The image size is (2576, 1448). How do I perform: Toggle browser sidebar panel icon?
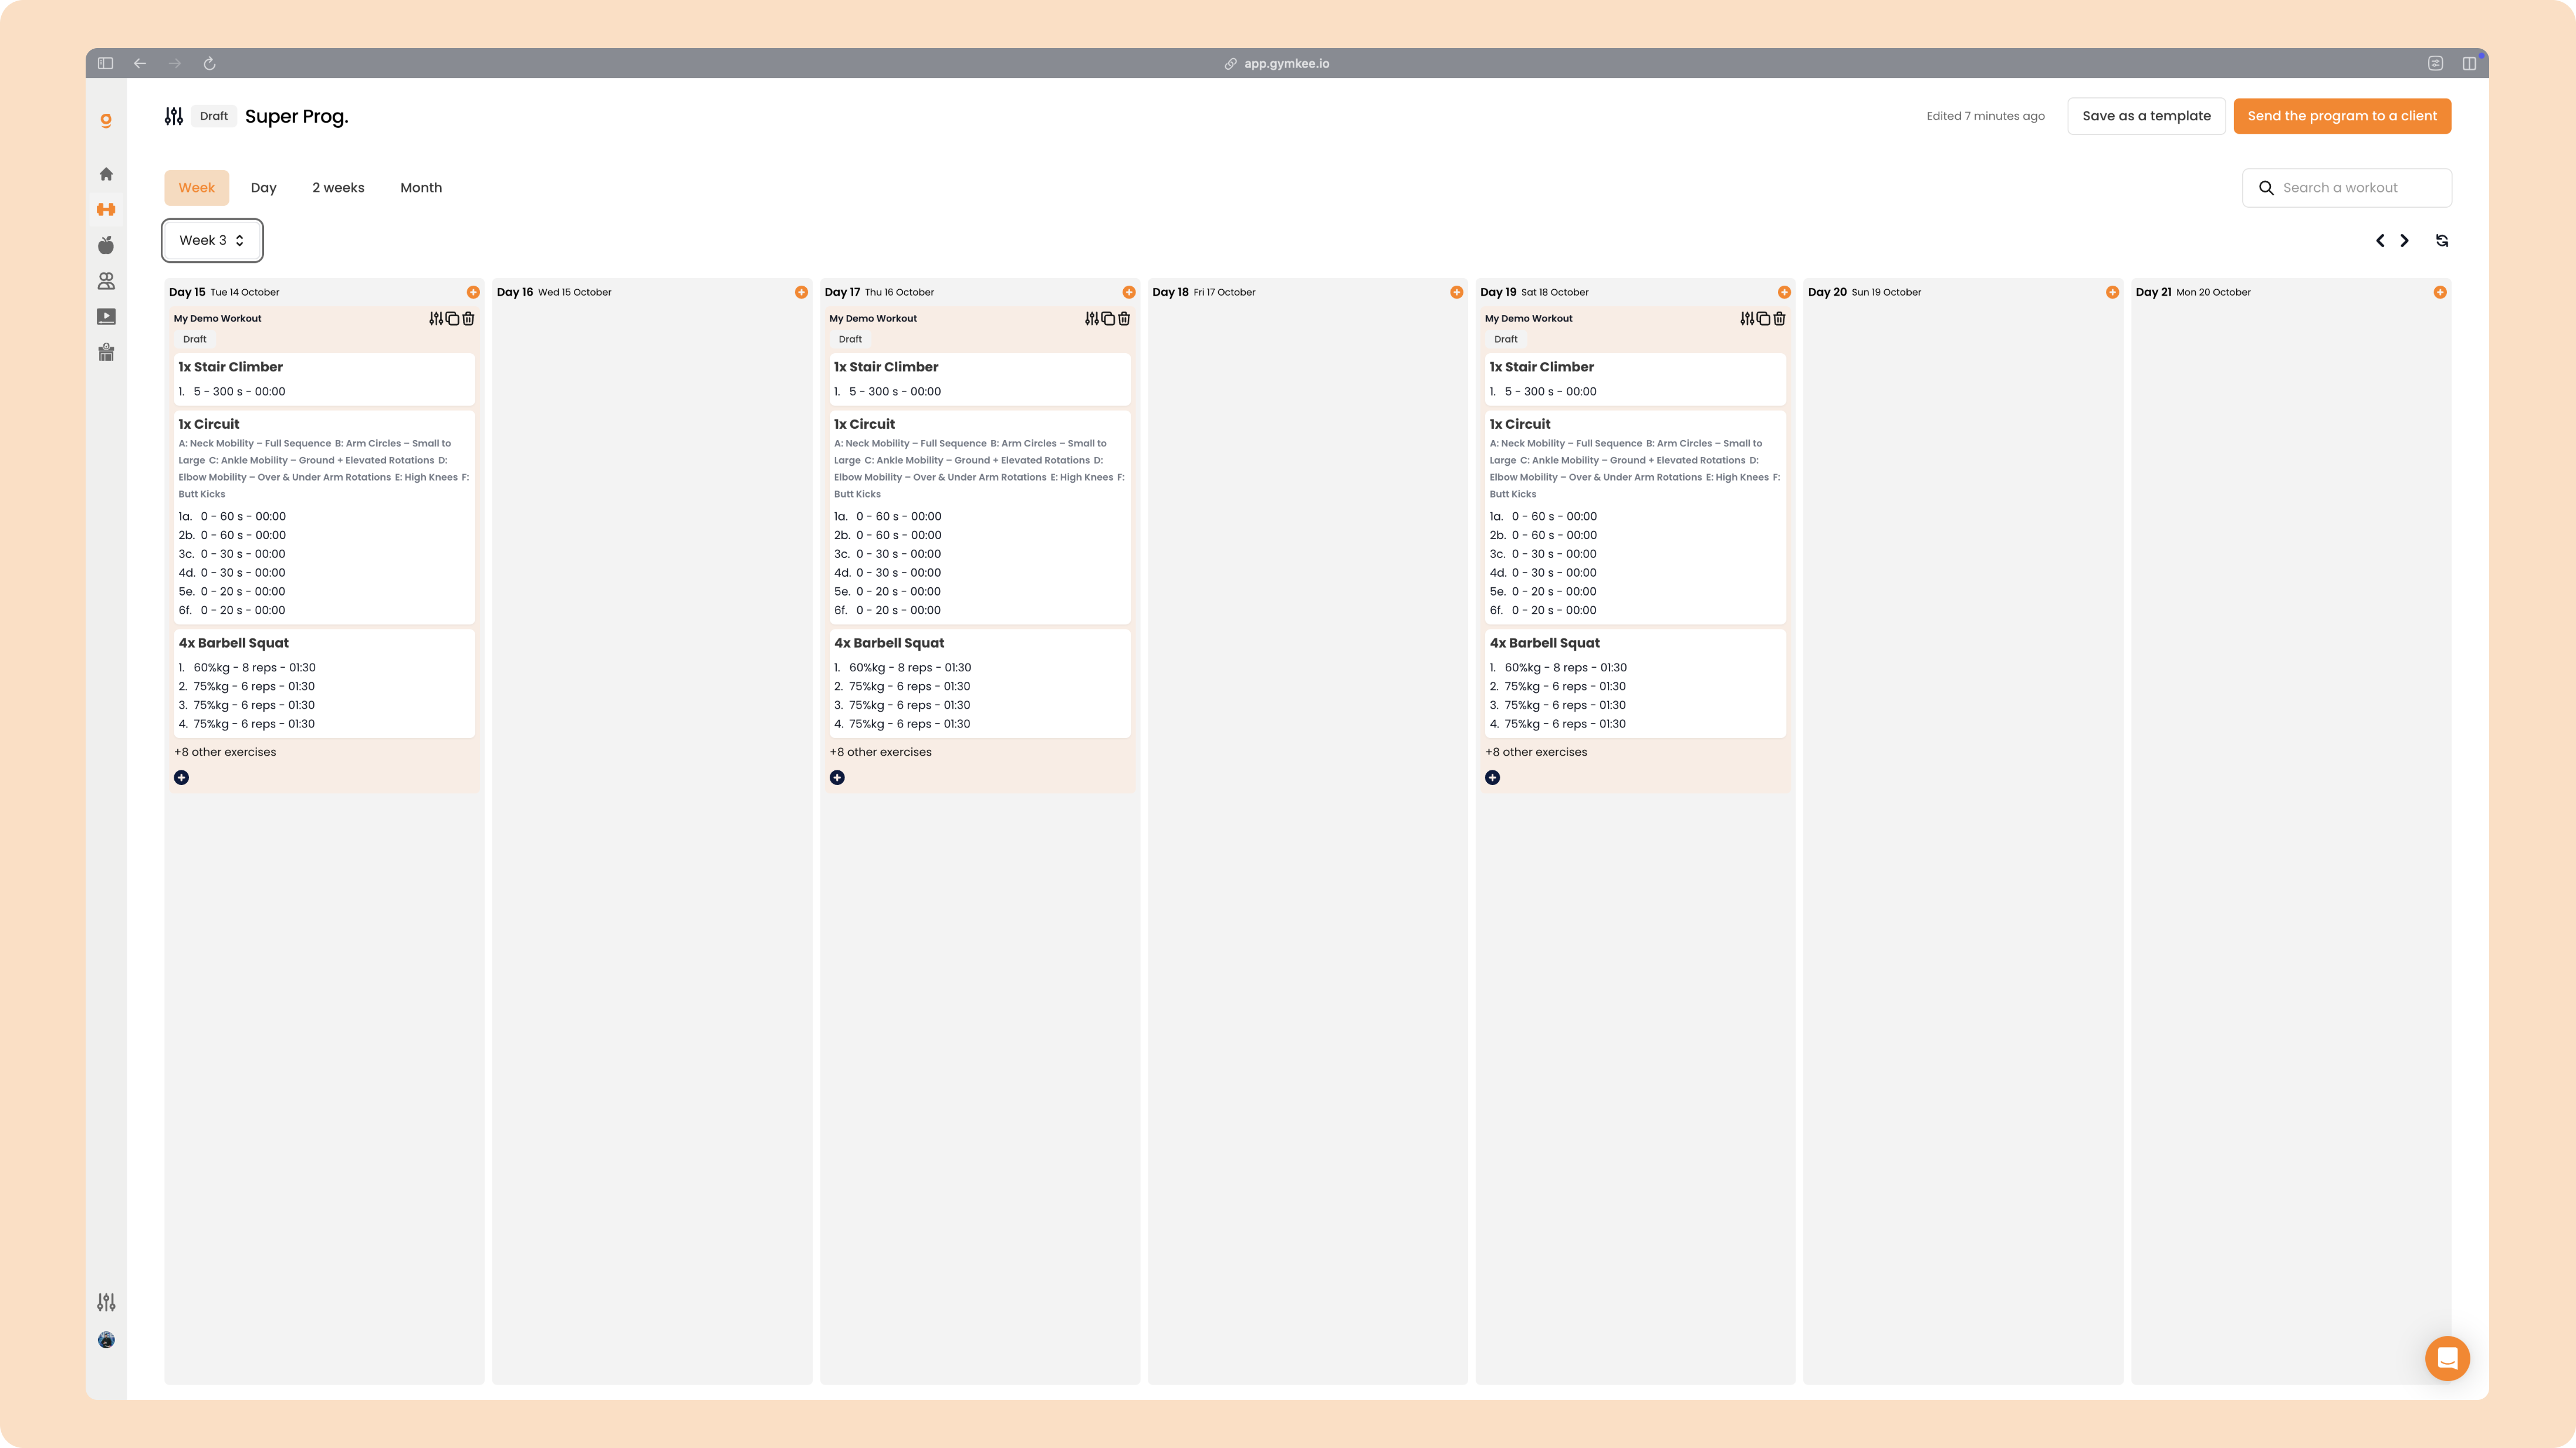[105, 63]
